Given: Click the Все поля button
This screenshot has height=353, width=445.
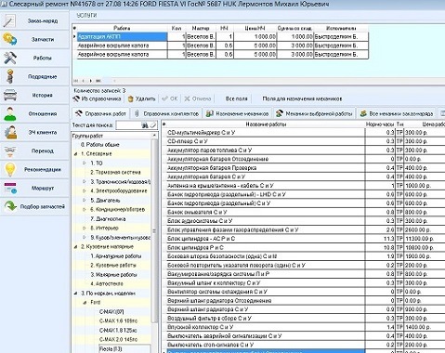Looking at the screenshot, I should tap(236, 98).
